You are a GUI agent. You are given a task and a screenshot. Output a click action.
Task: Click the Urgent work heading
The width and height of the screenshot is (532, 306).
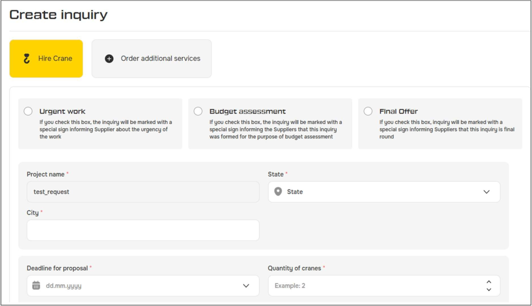pos(62,112)
